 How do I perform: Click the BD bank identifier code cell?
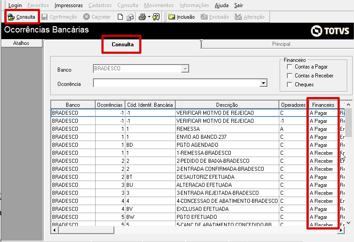tap(150, 145)
